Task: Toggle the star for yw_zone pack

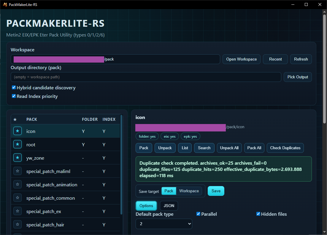Action: [x=18, y=158]
